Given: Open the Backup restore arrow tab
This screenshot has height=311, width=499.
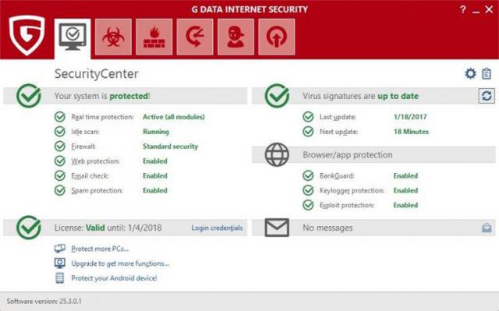Looking at the screenshot, I should (195, 37).
